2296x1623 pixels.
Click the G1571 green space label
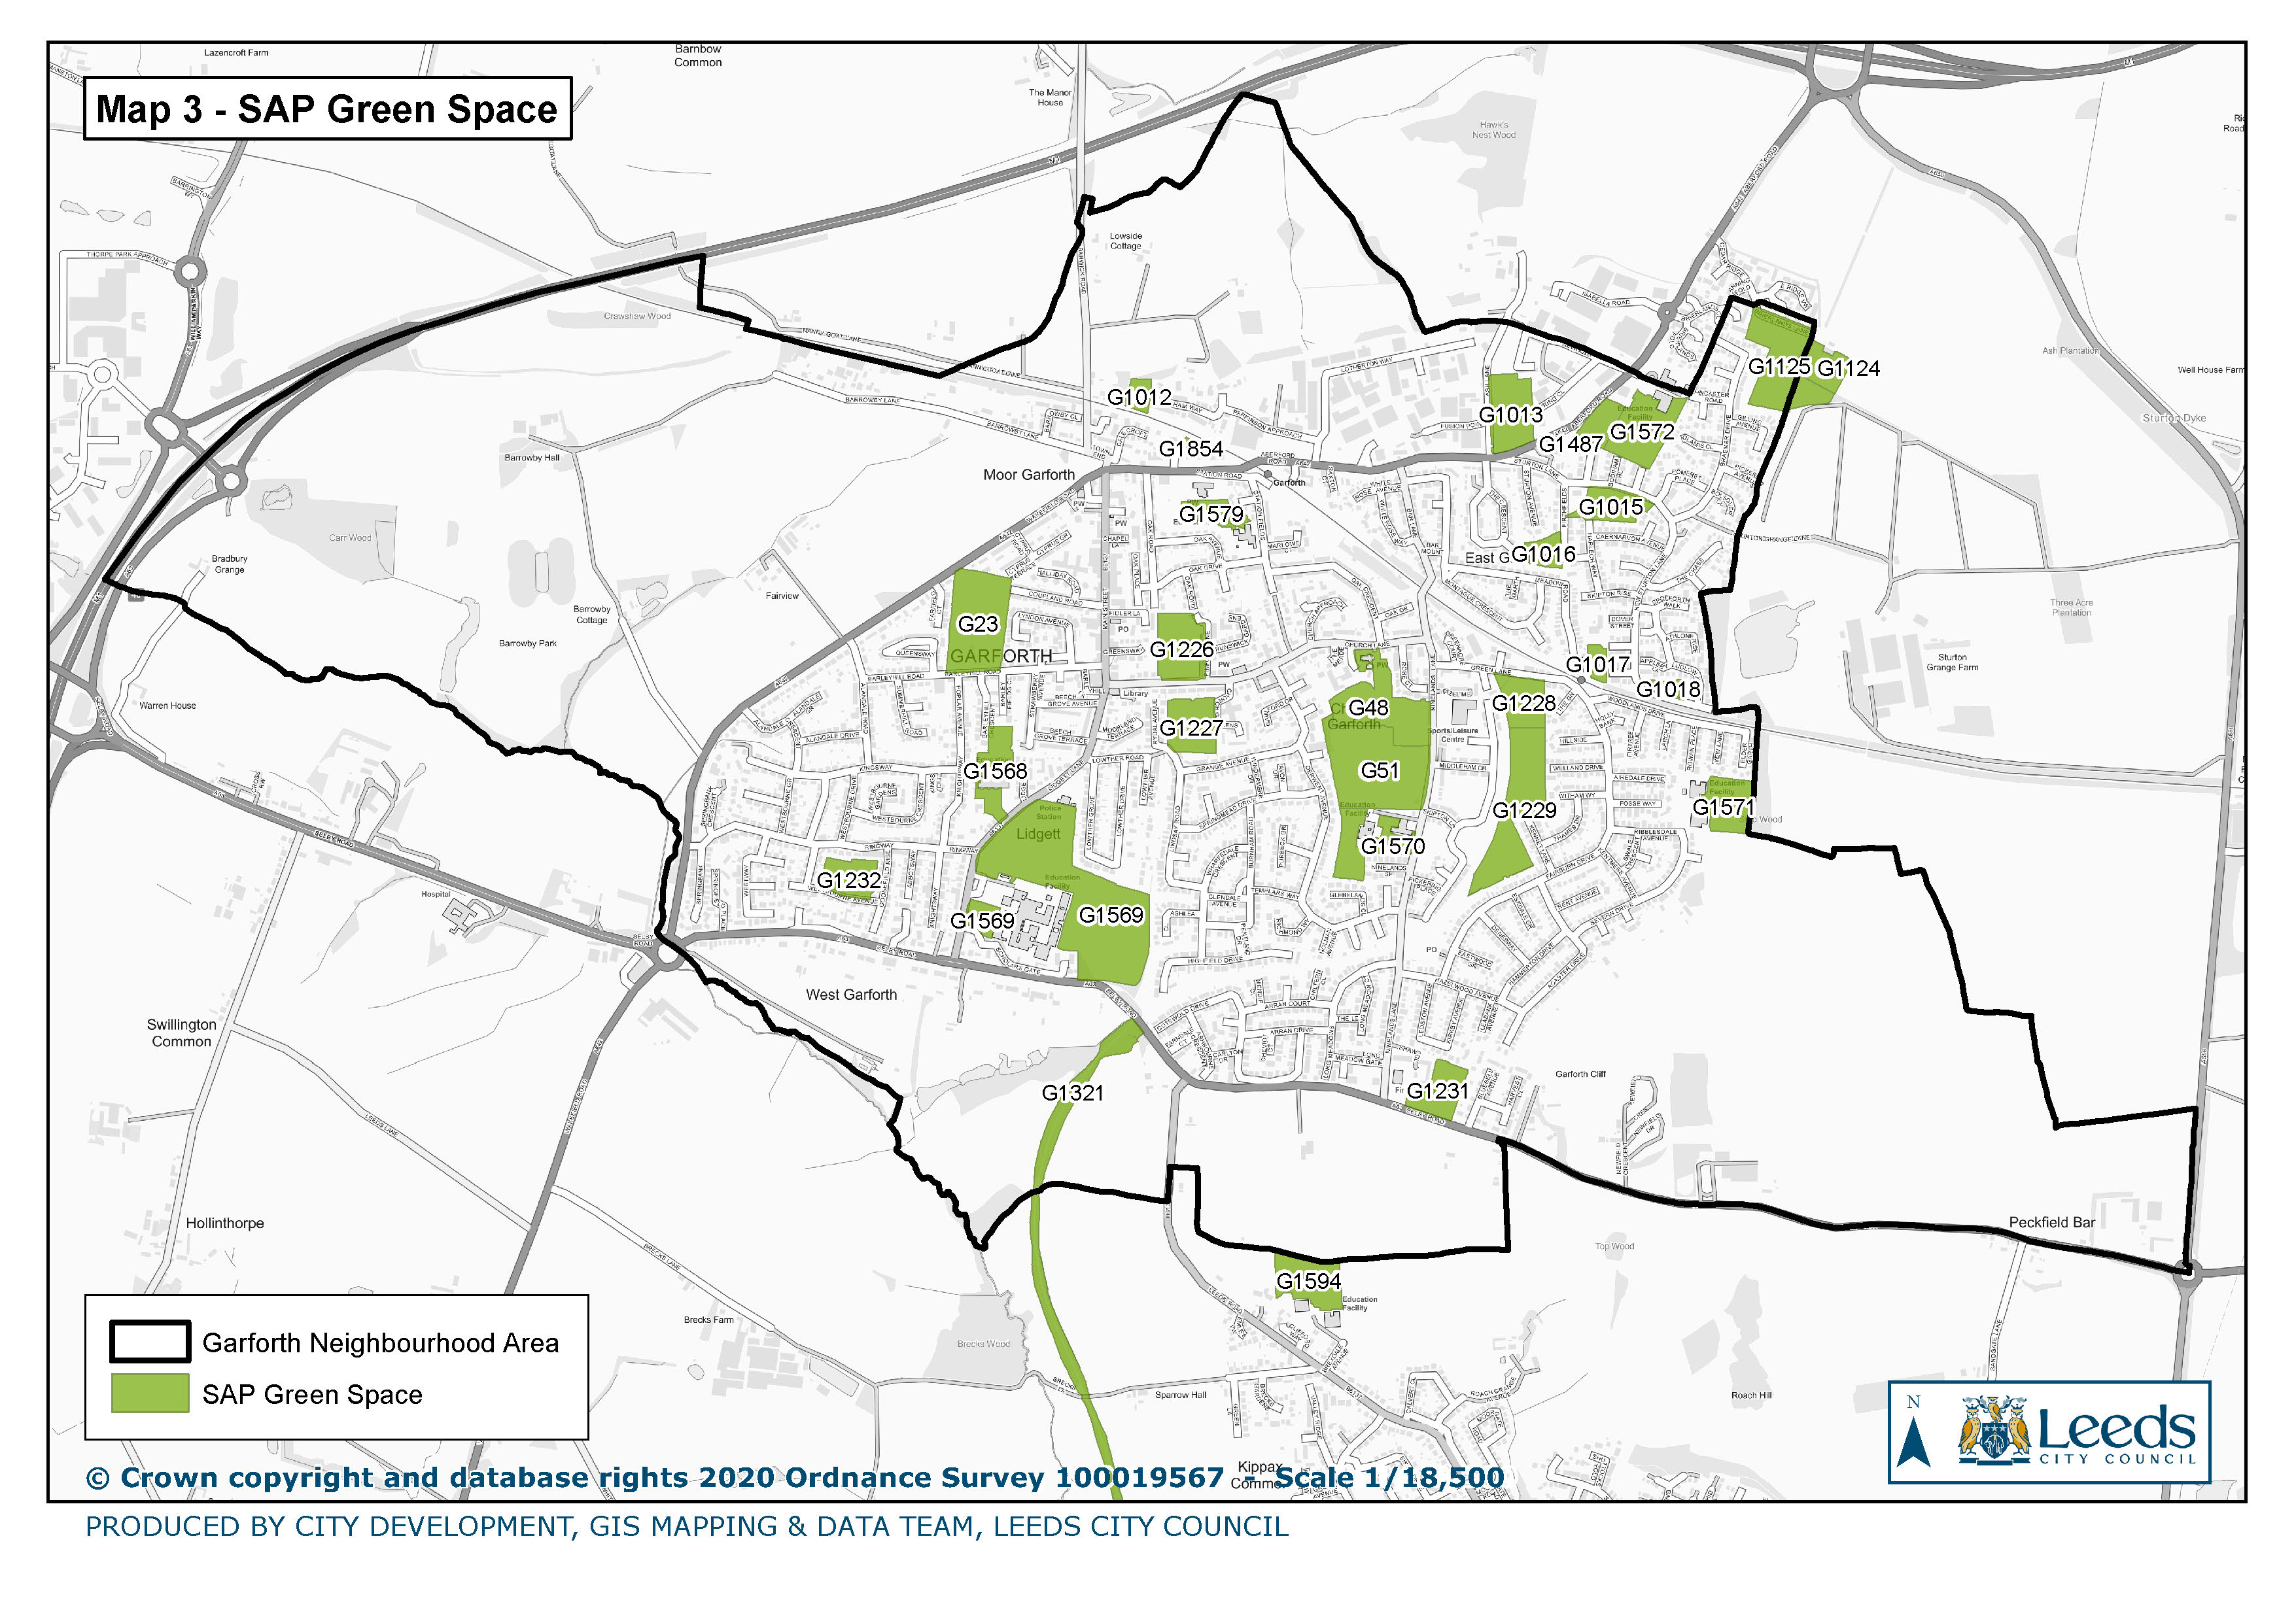(x=1723, y=806)
